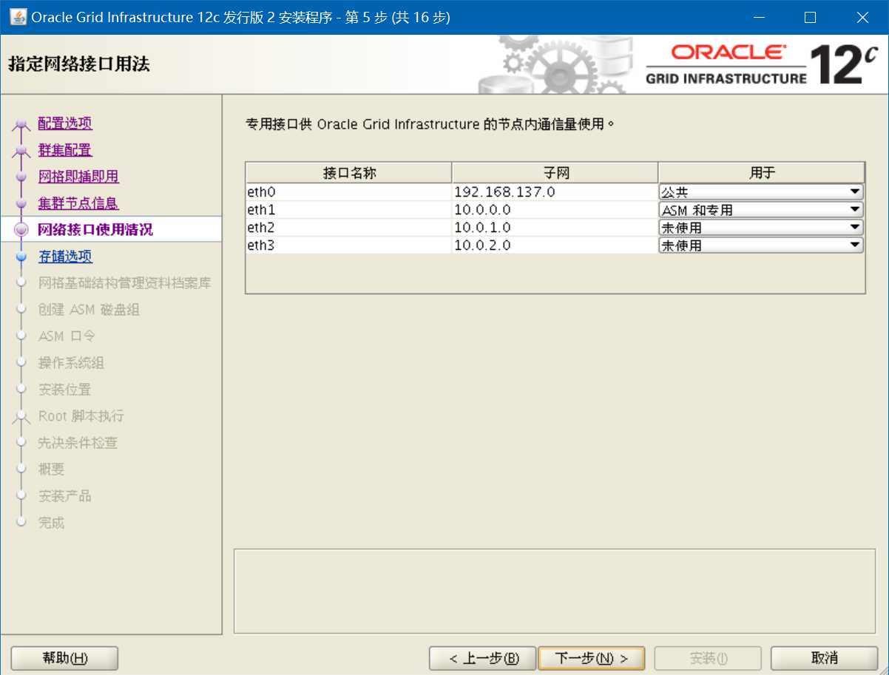
Task: Click the 用于 column header
Action: pos(761,173)
